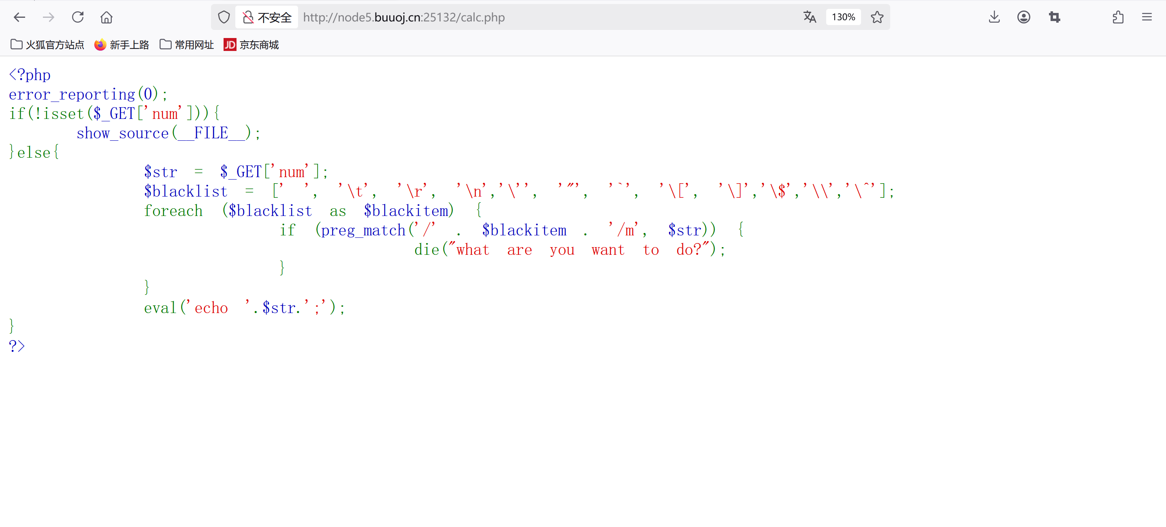Open the downloads panel
This screenshot has height=527, width=1166.
994,17
